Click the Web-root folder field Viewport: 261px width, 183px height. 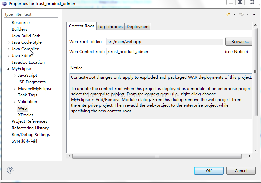164,42
